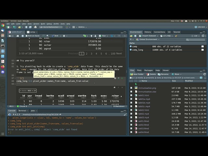Image resolution: width=208 pixels, height=156 pixels.
Task: Open Firefox from the Ubuntu dock
Action: click(x=3, y=67)
